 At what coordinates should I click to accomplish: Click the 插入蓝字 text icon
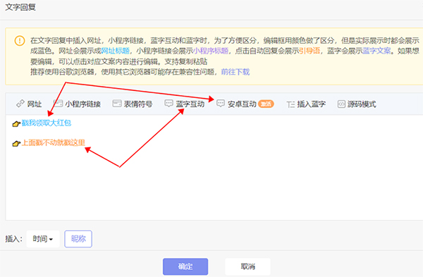coord(290,104)
